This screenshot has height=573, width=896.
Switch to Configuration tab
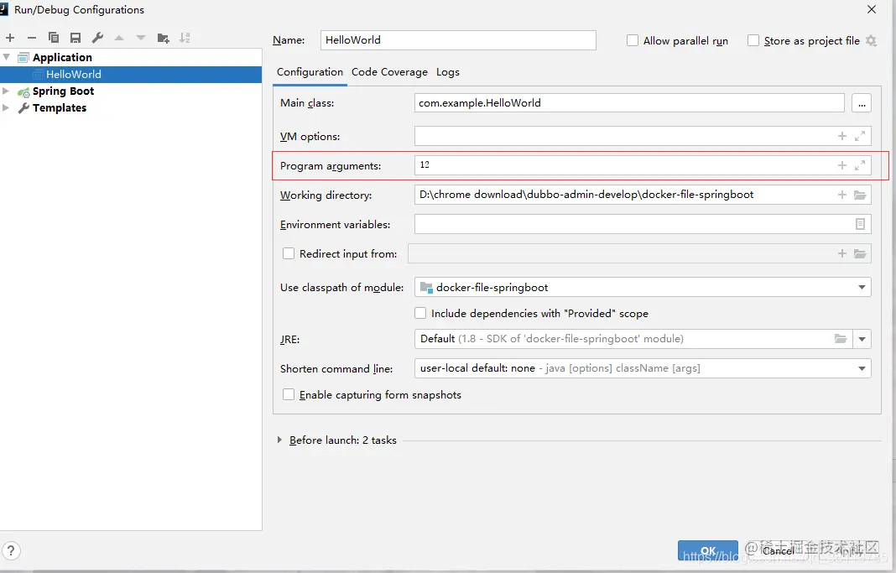point(310,72)
